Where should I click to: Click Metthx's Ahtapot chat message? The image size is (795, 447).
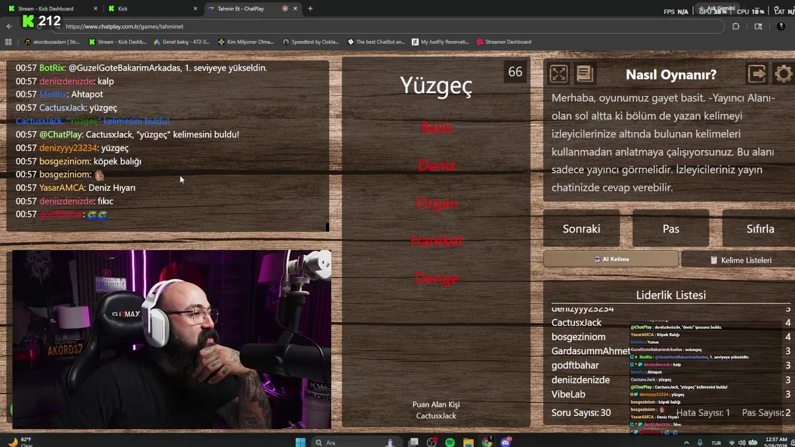pos(59,94)
